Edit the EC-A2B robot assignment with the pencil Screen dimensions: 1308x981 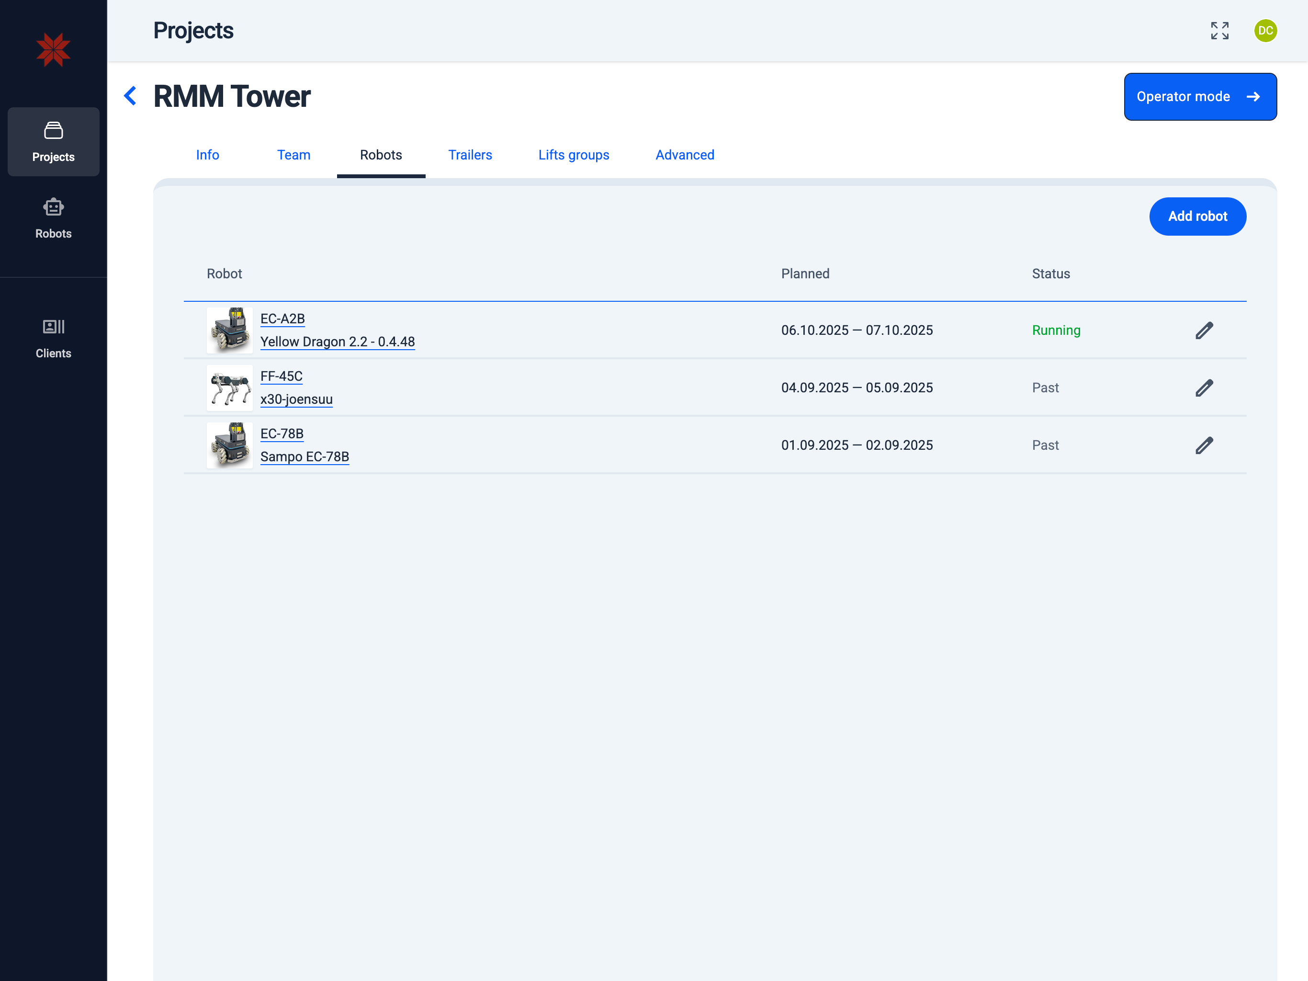[x=1204, y=330]
